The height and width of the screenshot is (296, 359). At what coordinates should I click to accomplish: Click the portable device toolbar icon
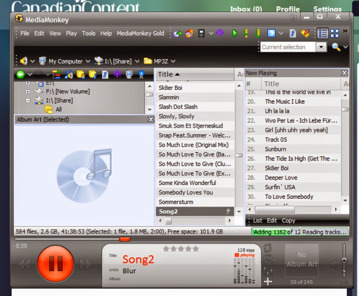click(x=201, y=33)
